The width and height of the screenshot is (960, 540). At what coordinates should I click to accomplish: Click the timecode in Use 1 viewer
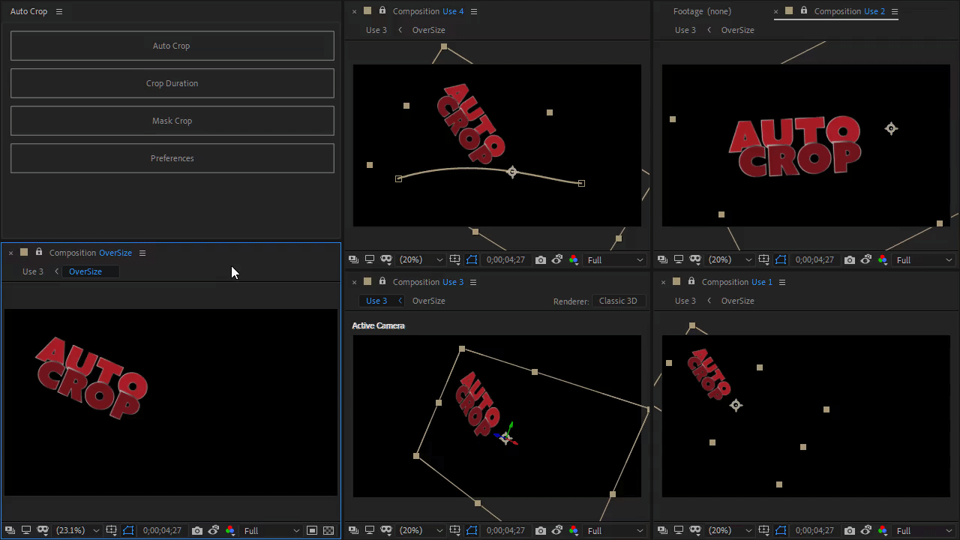tap(814, 531)
